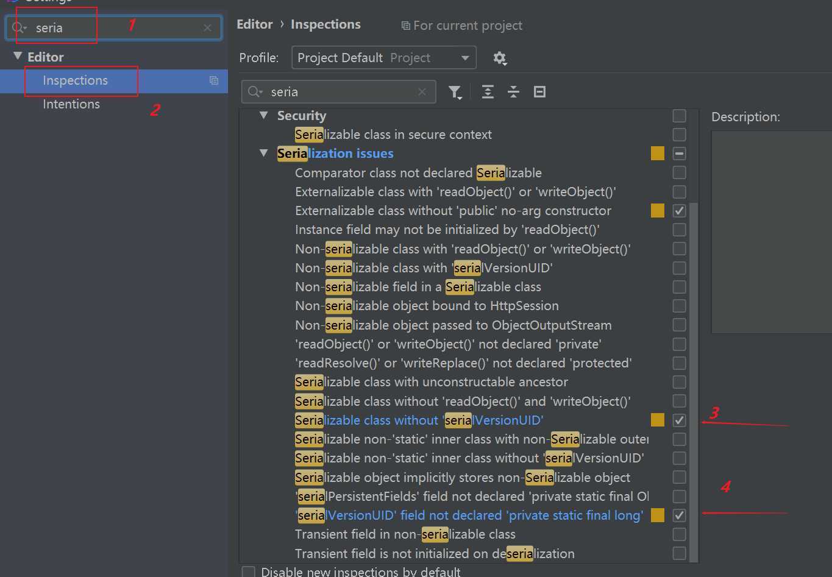Click severity swatch for Externalizable class without public constructor
The height and width of the screenshot is (577, 832).
tap(657, 211)
